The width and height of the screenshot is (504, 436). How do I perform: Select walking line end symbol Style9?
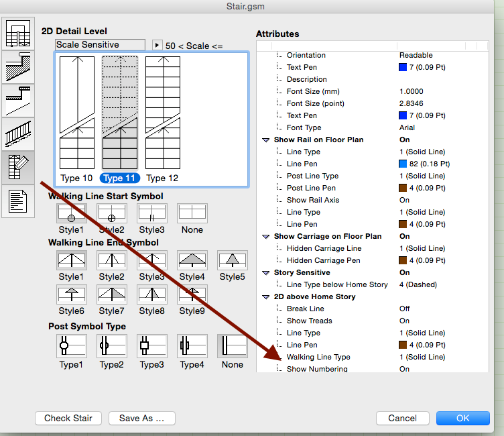(192, 294)
